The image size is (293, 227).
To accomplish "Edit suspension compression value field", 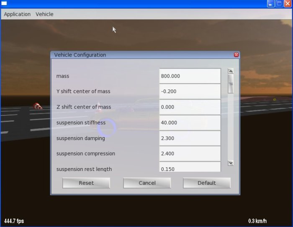I will coord(190,154).
